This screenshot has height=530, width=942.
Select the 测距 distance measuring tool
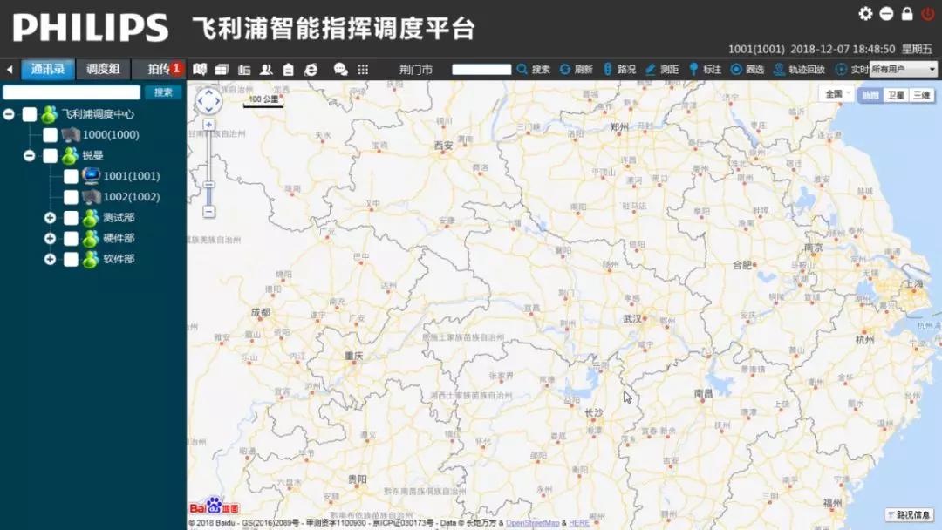(x=662, y=70)
